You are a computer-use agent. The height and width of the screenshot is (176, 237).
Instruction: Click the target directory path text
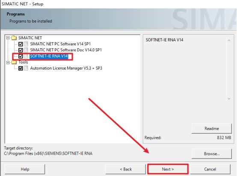coord(48,153)
